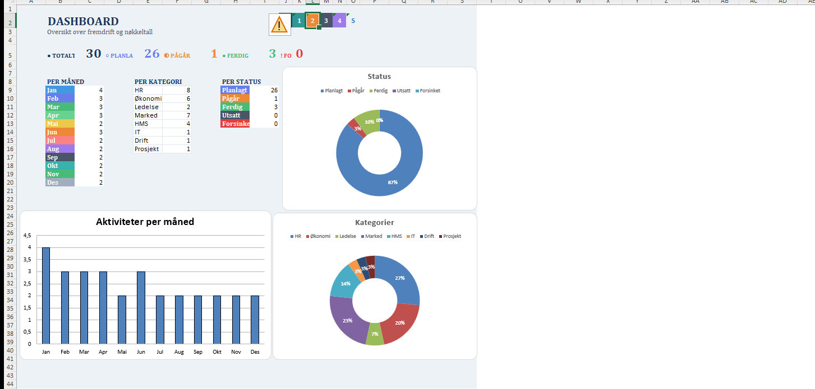This screenshot has height=389, width=815.
Task: Click the cell showing number 5
Action: tap(353, 21)
